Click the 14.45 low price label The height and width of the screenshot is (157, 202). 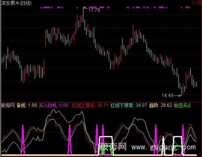(x=167, y=96)
